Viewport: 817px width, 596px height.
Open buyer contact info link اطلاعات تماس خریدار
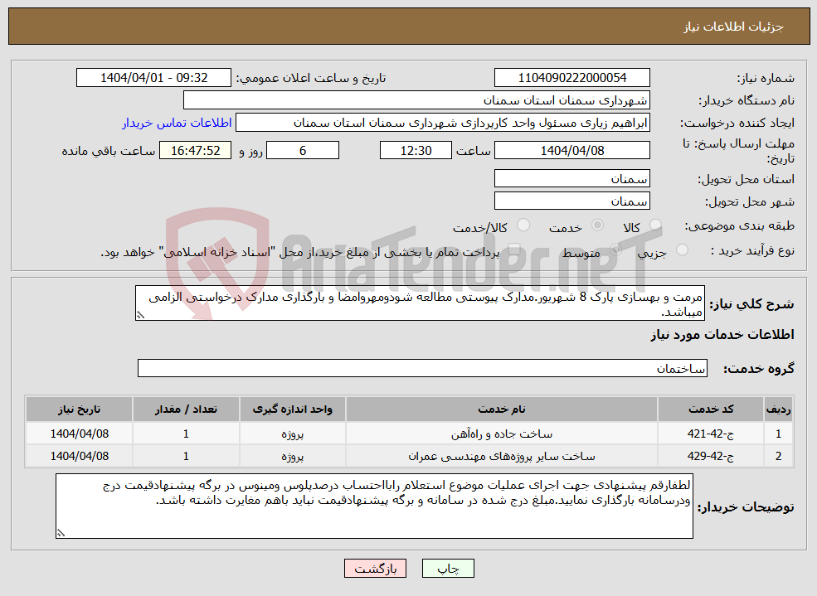coord(177,123)
